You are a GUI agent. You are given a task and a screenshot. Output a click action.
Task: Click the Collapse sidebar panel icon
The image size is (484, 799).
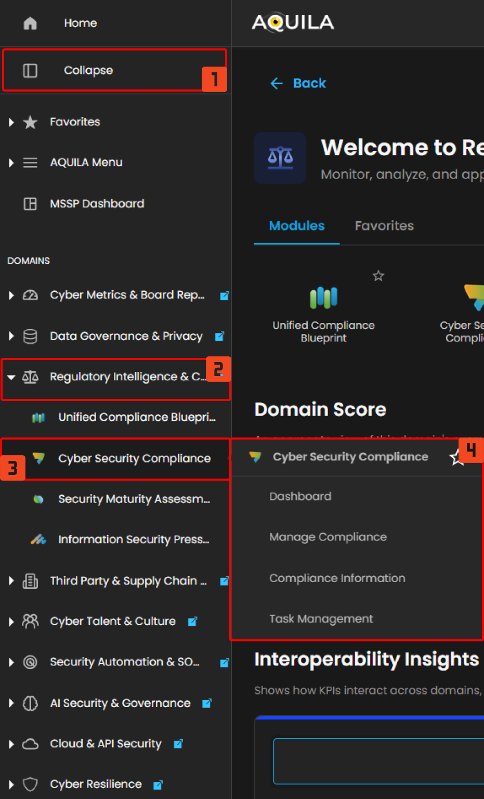pos(30,70)
